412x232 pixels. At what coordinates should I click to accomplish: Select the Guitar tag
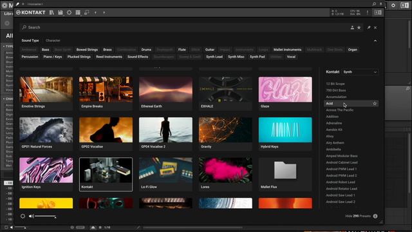[210, 50]
